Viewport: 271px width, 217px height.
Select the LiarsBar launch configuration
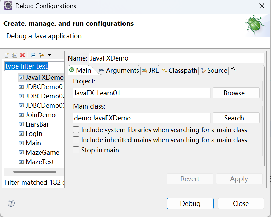(37, 124)
